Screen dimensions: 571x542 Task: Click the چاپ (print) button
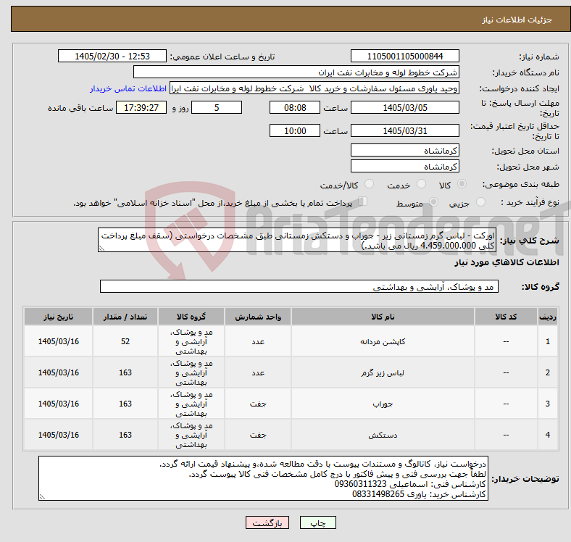317,522
